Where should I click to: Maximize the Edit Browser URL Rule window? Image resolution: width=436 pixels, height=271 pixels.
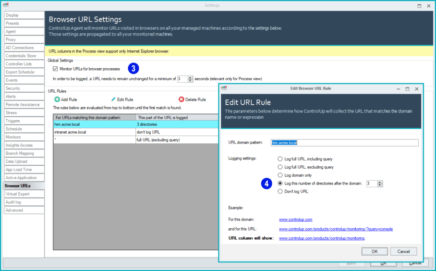(407, 89)
